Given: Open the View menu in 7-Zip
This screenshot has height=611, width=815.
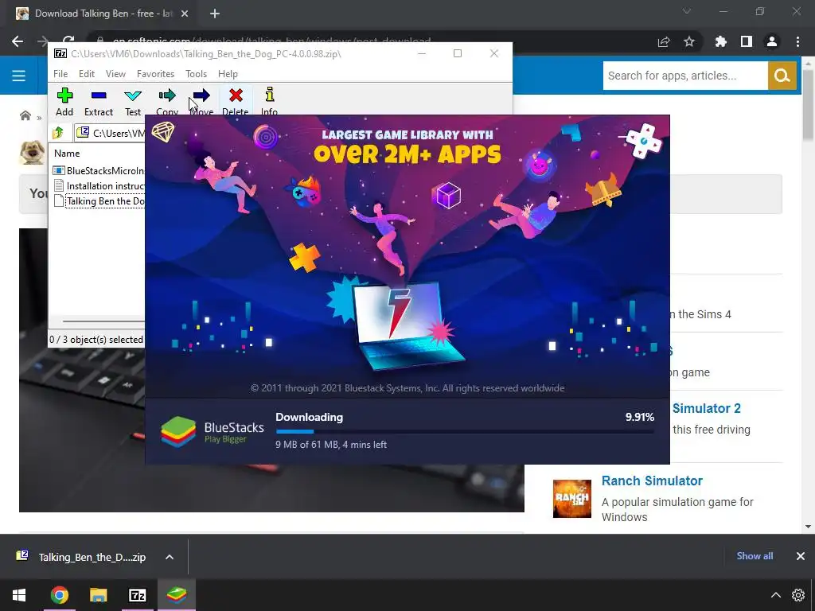Looking at the screenshot, I should [x=115, y=74].
